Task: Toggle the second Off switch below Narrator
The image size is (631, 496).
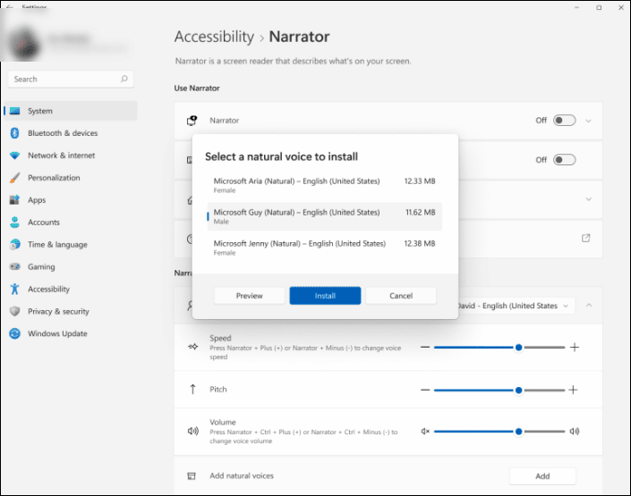Action: point(564,160)
